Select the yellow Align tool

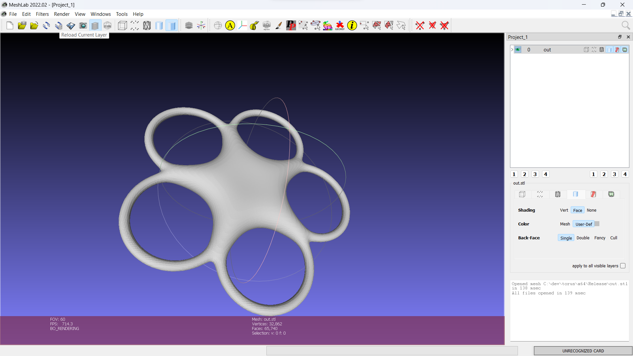click(230, 25)
